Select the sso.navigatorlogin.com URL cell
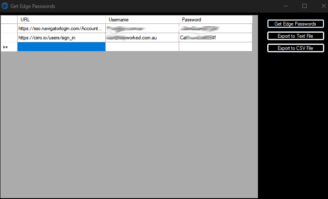The width and height of the screenshot is (328, 199). [61, 28]
